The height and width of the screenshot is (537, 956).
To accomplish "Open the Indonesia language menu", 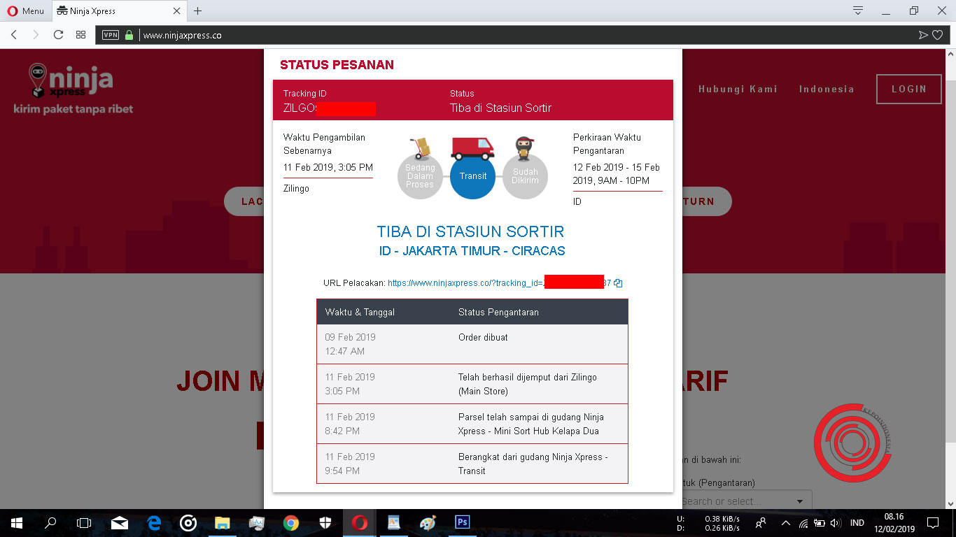I will coord(827,89).
